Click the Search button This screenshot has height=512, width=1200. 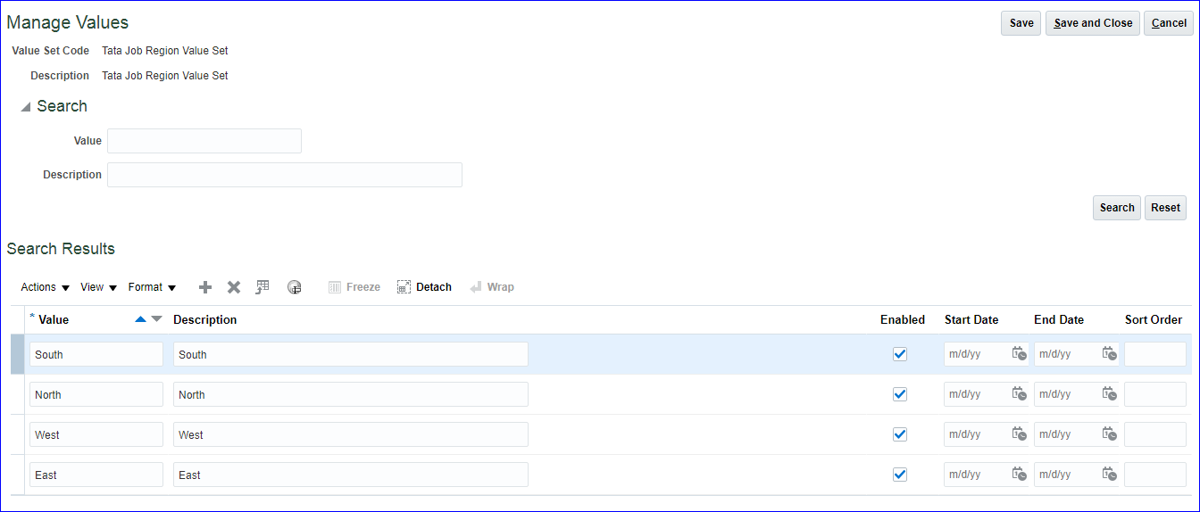1116,208
